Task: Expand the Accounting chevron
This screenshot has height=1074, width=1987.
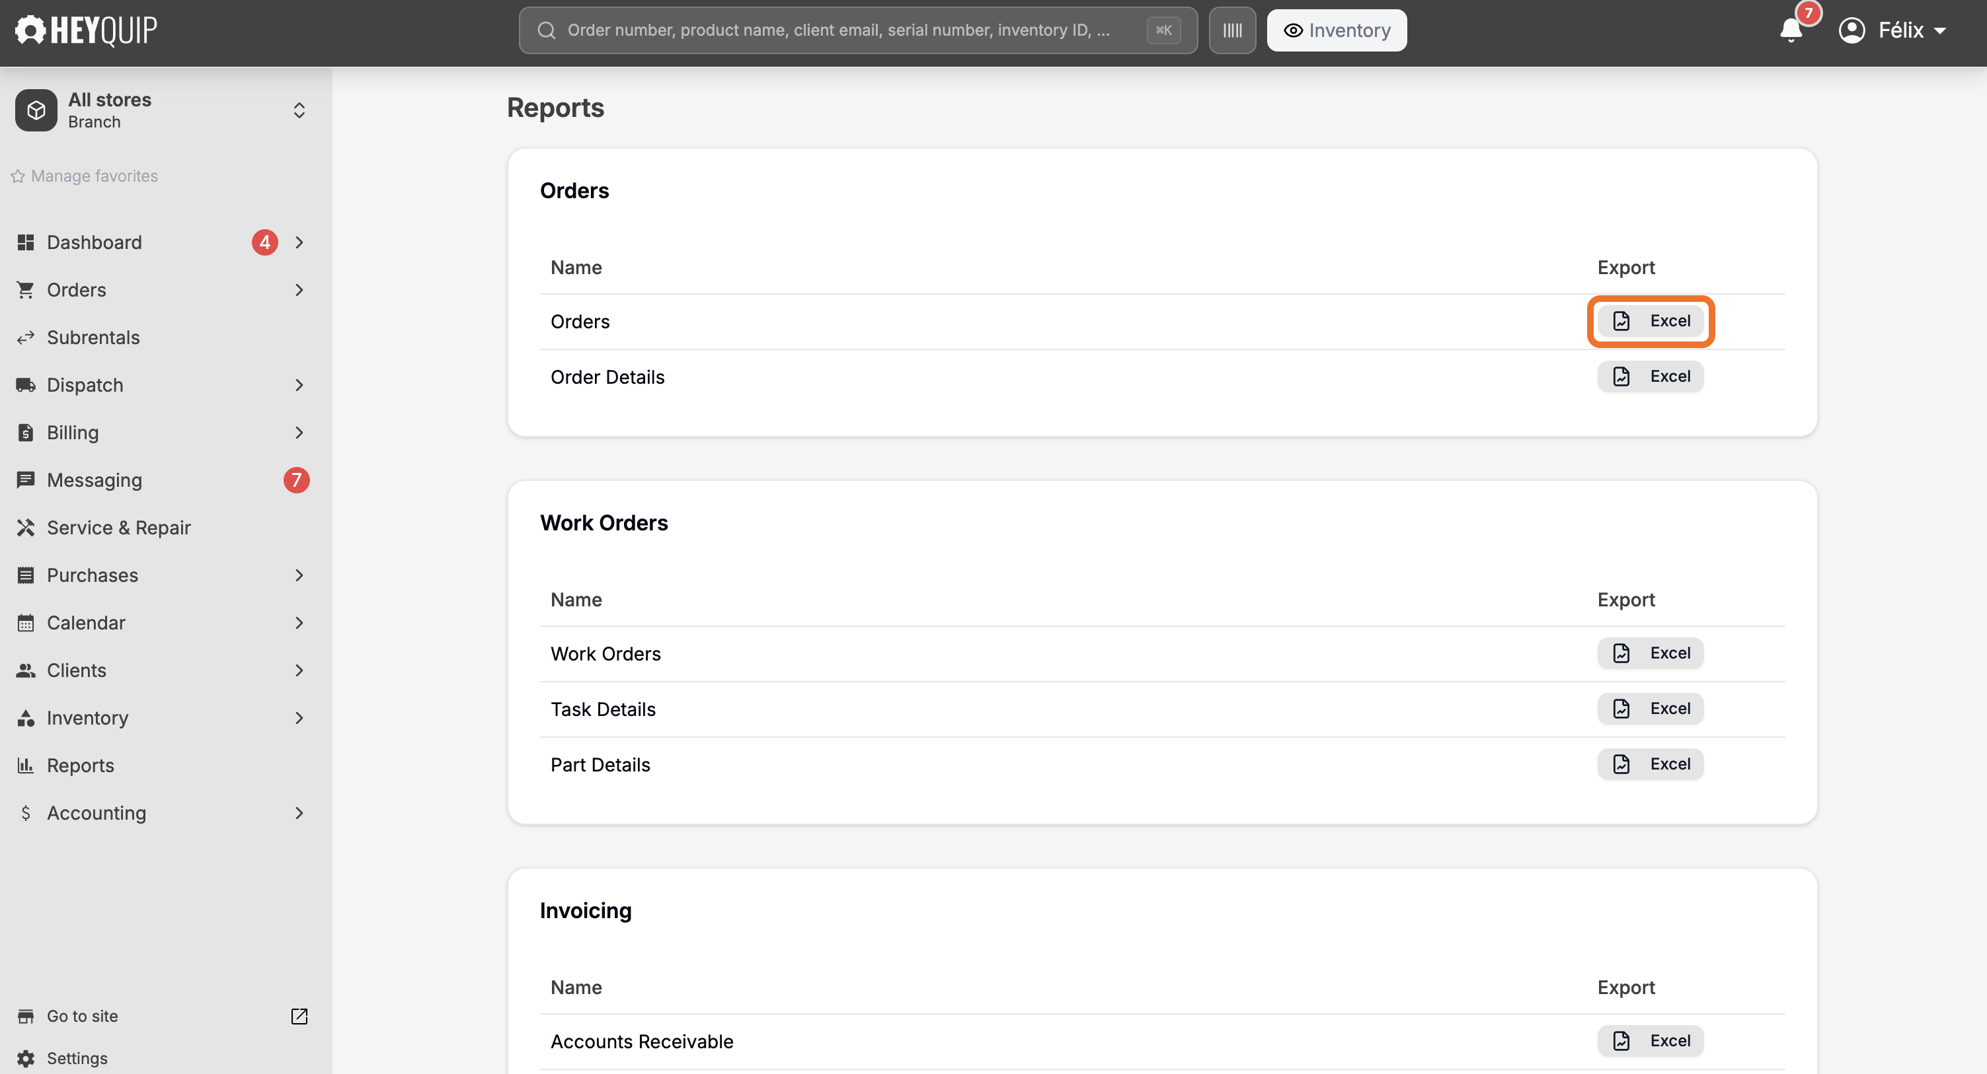Action: pos(299,812)
